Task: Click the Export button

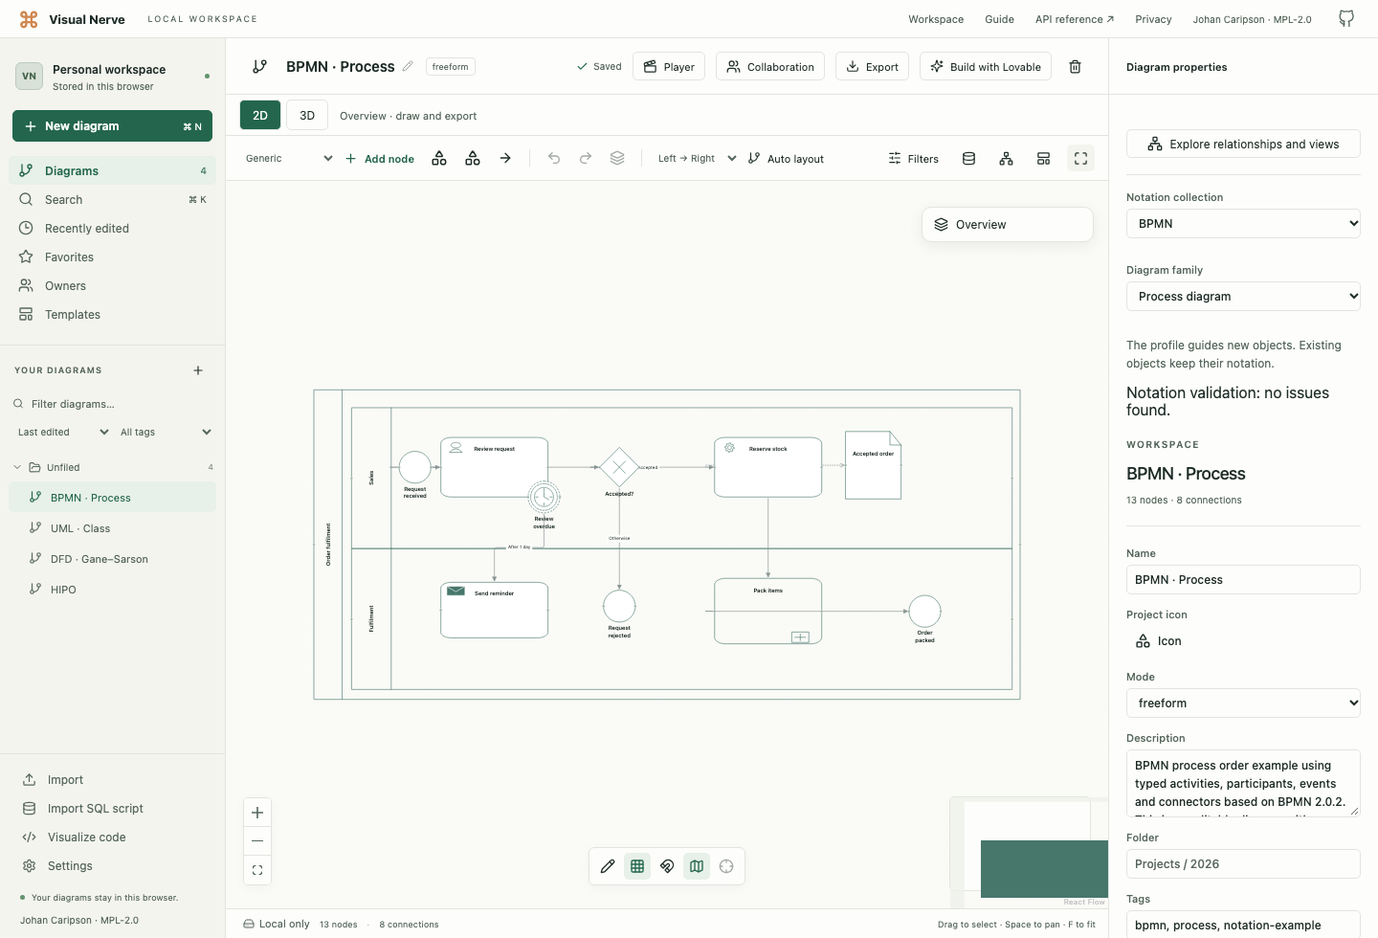Action: tap(872, 67)
